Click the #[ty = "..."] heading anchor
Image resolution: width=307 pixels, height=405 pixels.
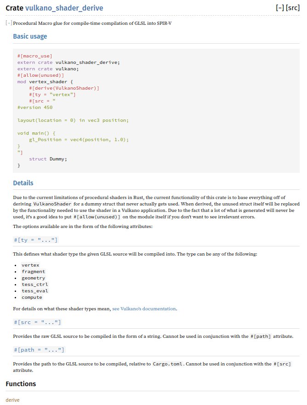click(x=36, y=240)
